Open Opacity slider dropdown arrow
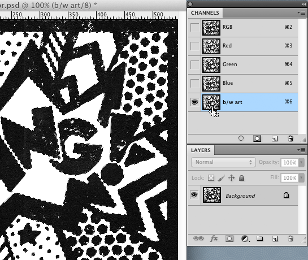308x260 pixels. 301,163
